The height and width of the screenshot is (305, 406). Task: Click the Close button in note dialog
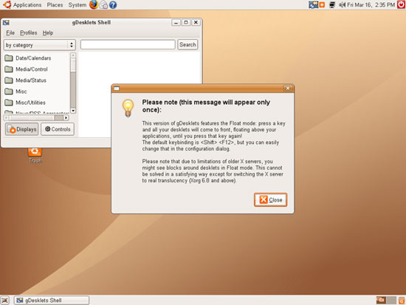tap(271, 200)
